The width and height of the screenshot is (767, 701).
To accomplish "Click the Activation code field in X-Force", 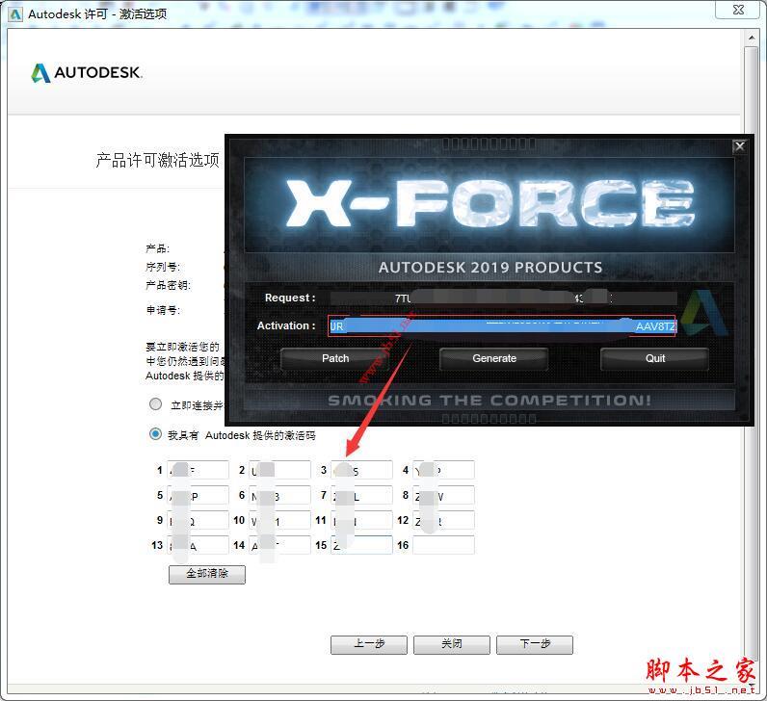I will (x=502, y=326).
